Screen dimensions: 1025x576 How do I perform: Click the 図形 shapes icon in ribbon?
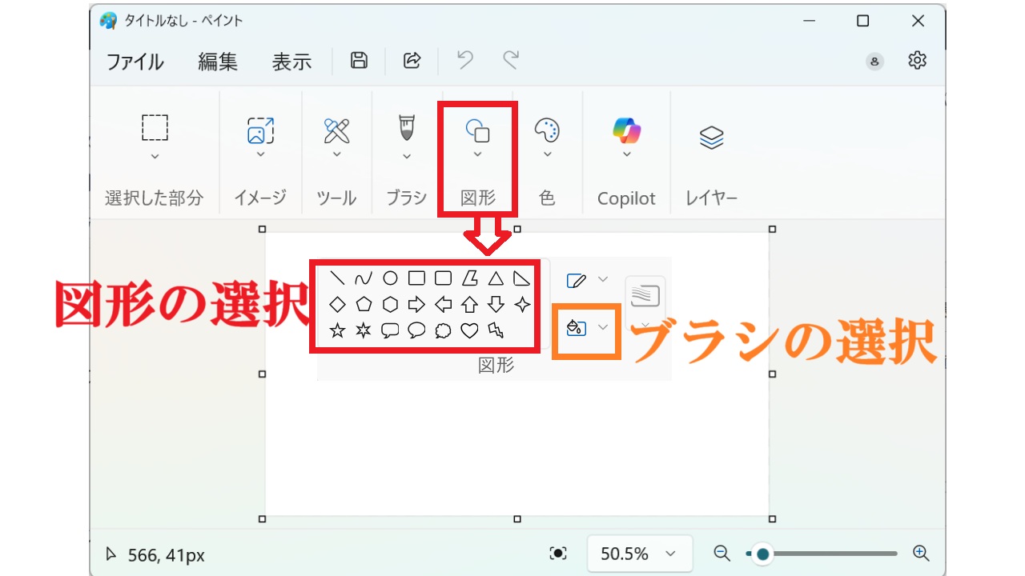(477, 130)
